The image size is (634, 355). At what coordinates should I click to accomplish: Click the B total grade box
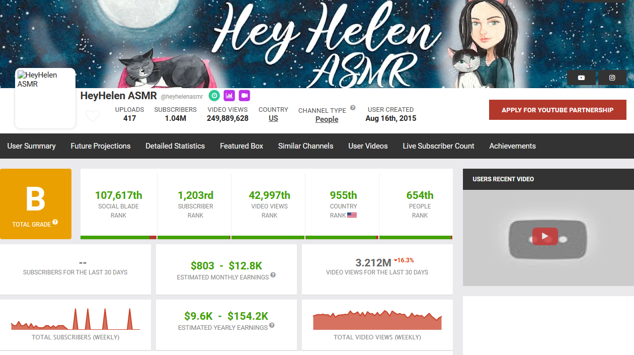click(x=36, y=204)
